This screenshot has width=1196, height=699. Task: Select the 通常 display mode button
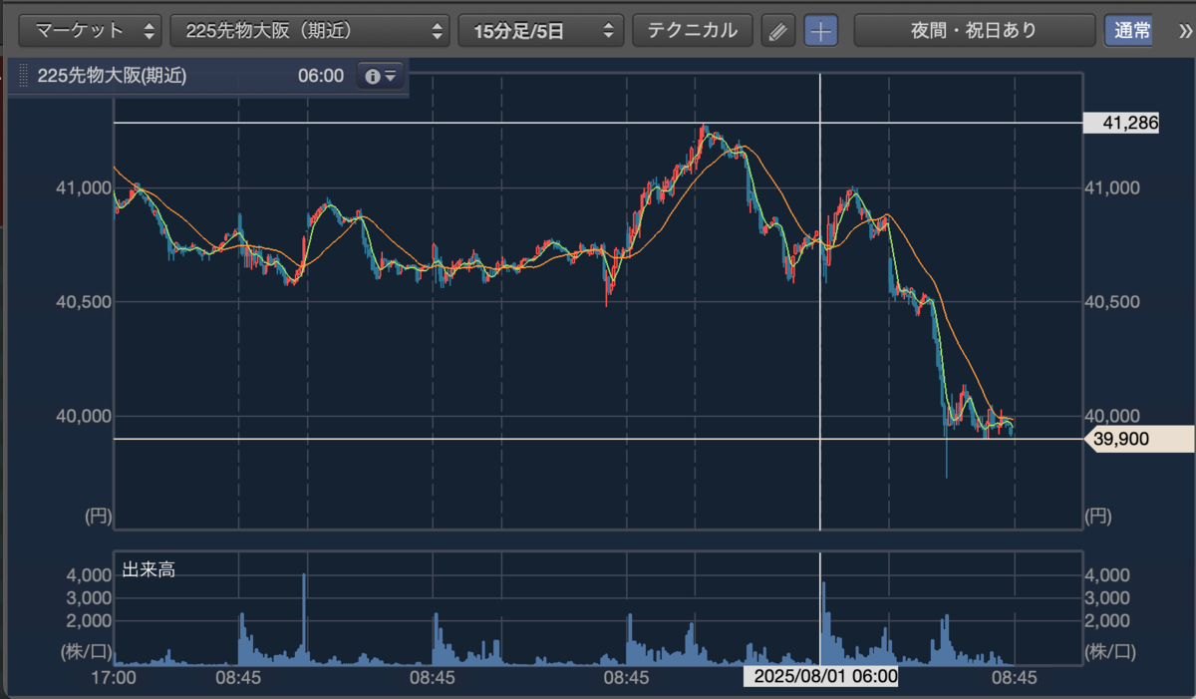point(1128,30)
